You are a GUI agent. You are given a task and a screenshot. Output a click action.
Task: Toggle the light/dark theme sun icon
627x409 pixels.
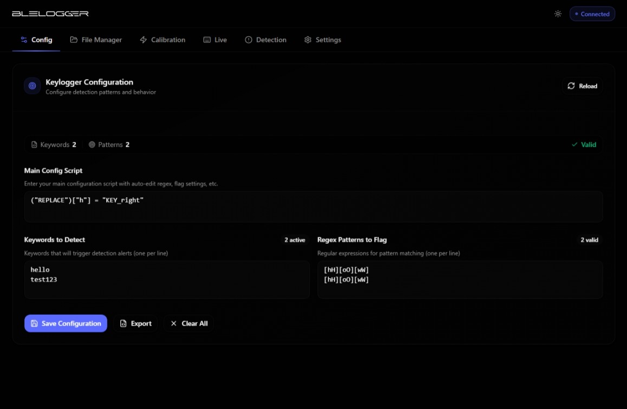click(558, 14)
